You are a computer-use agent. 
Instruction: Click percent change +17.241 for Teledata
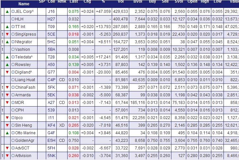coord(103,57)
